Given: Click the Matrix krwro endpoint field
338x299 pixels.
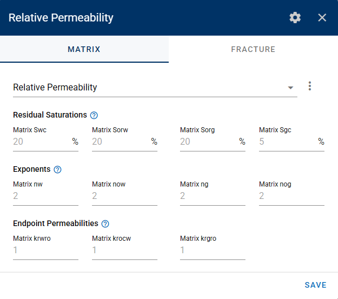Looking at the screenshot, I should [x=46, y=250].
